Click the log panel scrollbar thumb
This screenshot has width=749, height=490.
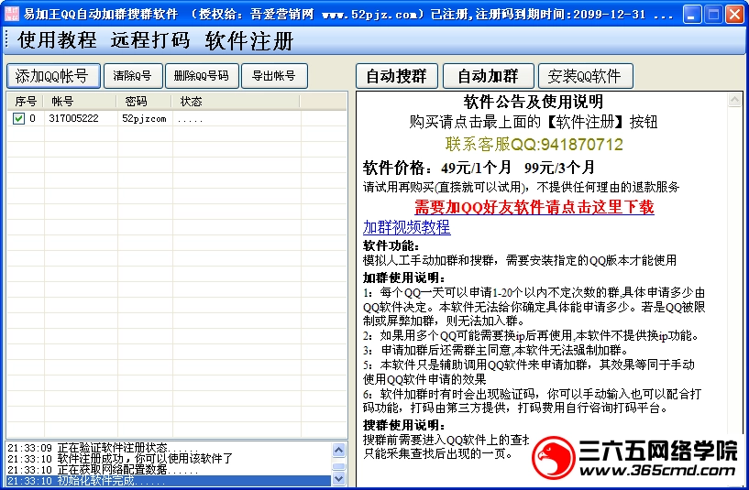[x=338, y=466]
